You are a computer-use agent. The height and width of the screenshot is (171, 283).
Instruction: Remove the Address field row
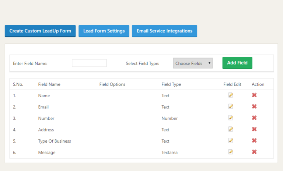click(x=254, y=129)
